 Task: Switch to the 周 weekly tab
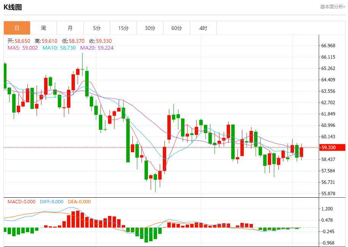pos(43,28)
